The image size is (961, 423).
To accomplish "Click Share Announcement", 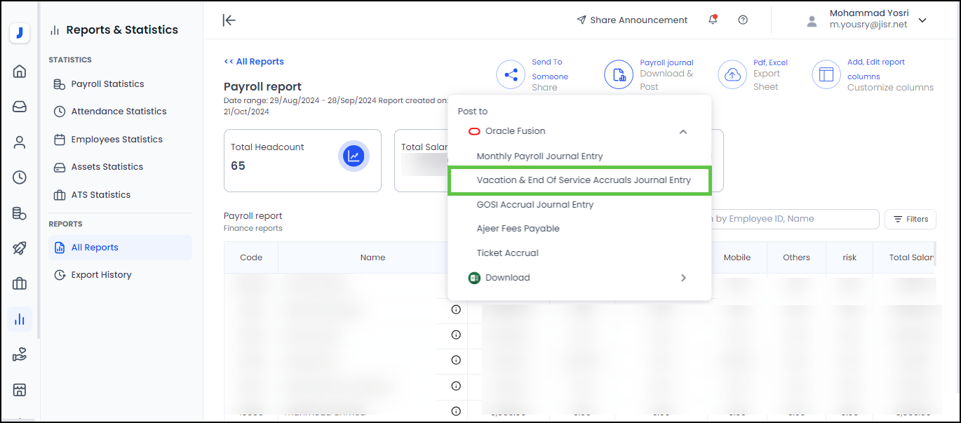I will click(x=631, y=20).
